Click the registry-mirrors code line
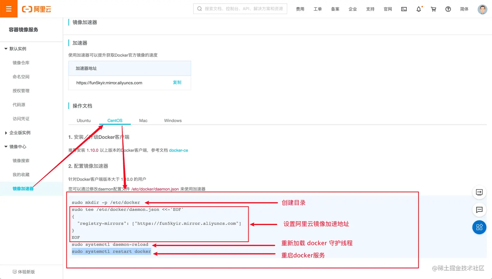The height and width of the screenshot is (279, 492). point(159,224)
